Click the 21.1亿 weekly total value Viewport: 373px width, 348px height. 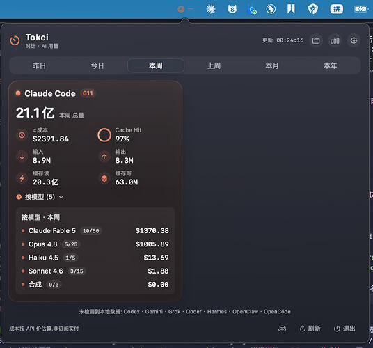35,113
